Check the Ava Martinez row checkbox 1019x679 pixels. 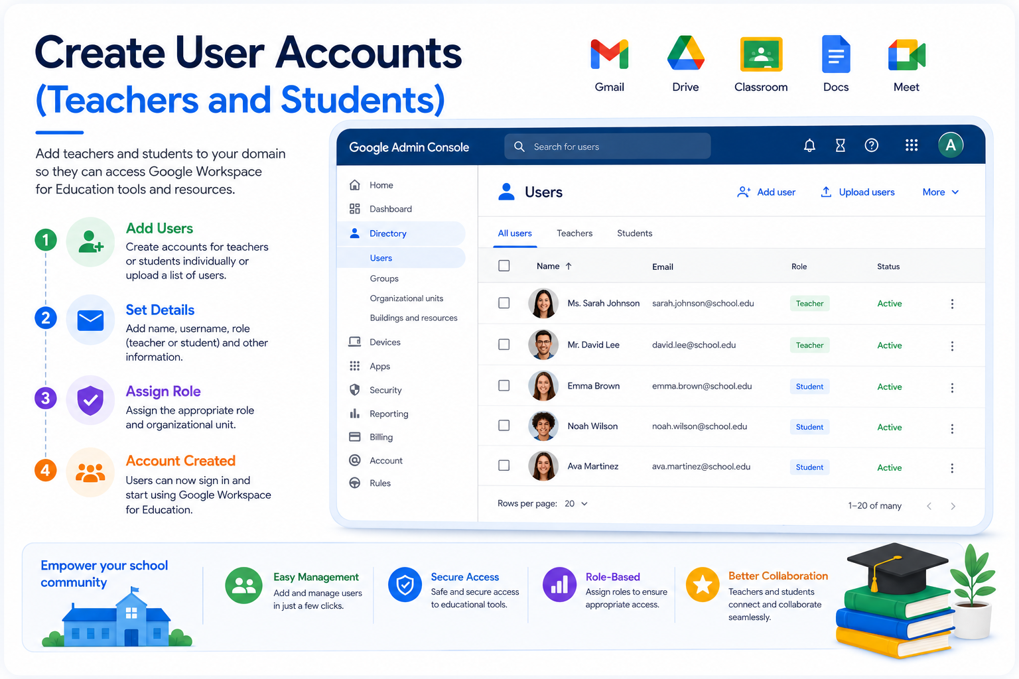click(x=504, y=465)
